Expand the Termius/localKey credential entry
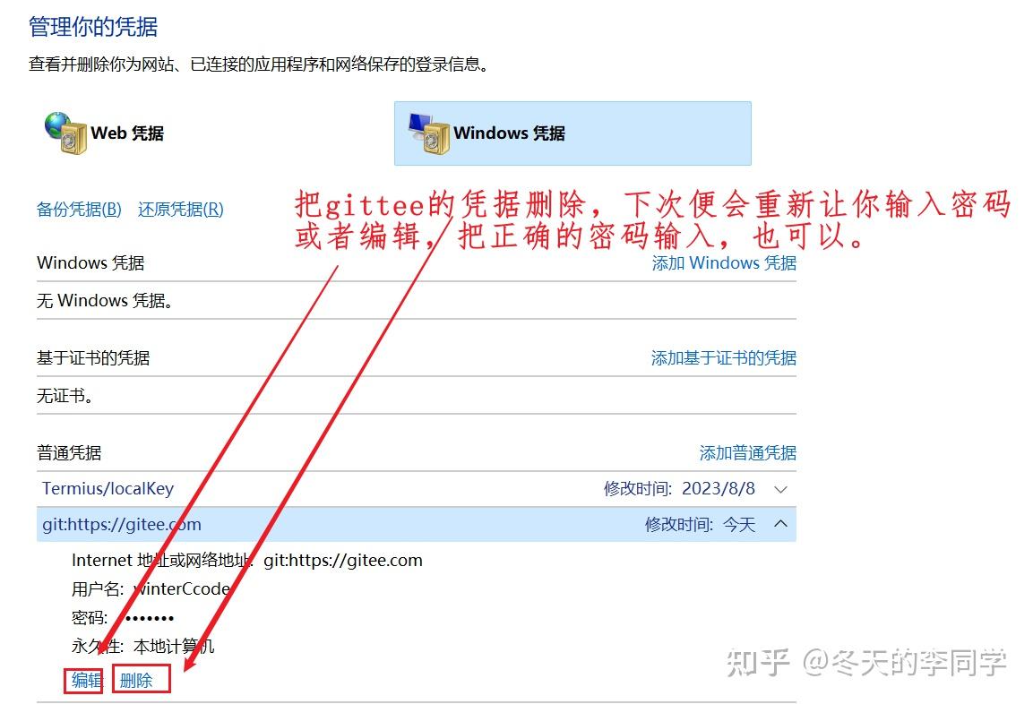Viewport: 1033px width, 704px height. [779, 489]
